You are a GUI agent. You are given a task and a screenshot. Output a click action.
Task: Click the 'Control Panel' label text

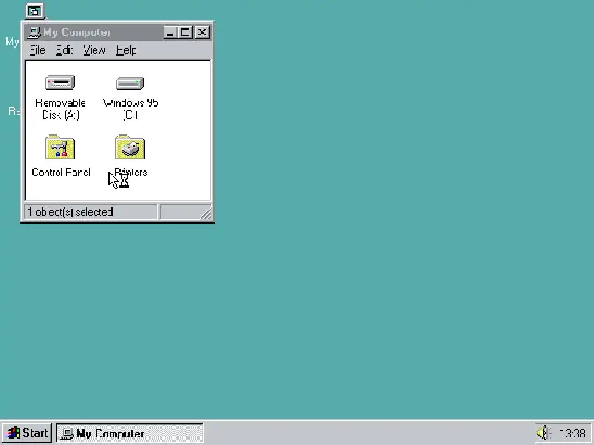click(61, 172)
